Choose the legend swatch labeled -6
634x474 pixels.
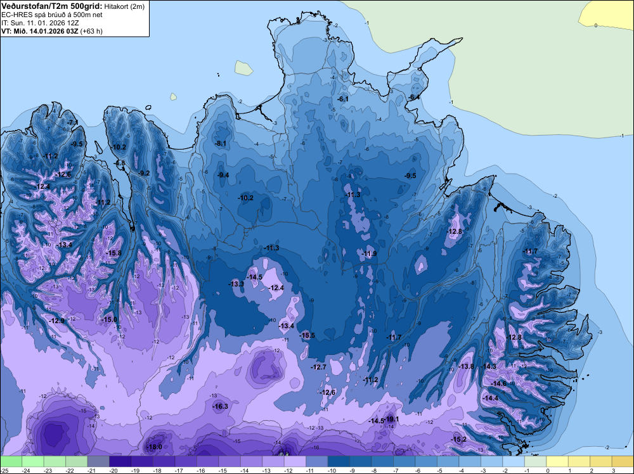click(x=426, y=461)
